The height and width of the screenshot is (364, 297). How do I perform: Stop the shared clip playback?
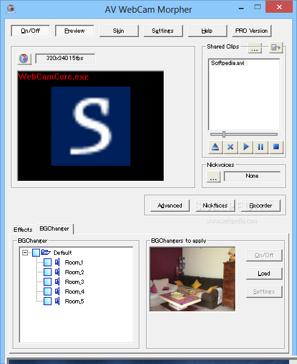[276, 147]
